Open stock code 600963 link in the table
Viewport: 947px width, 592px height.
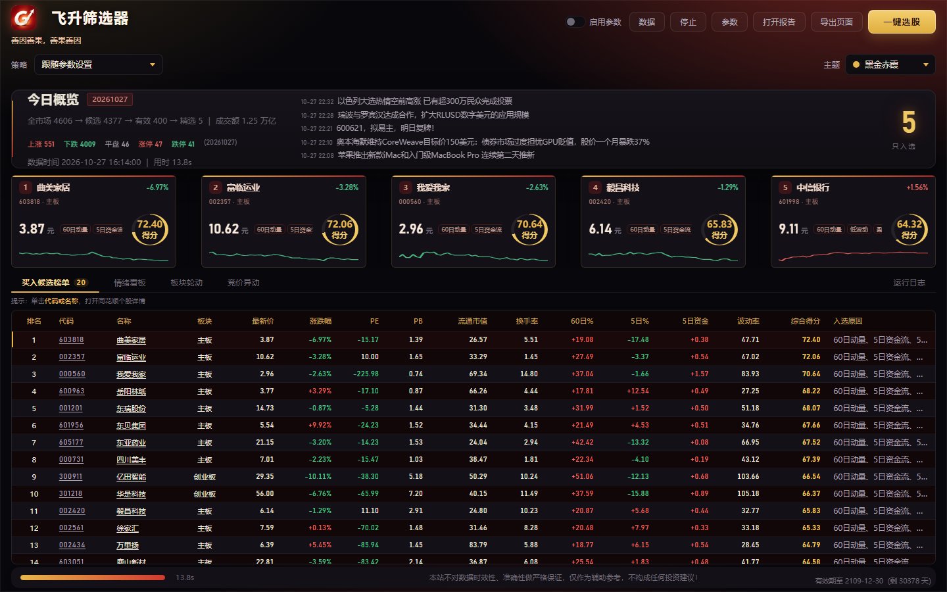click(71, 391)
